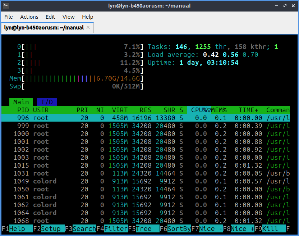Open the Edit menu
299x236 pixels.
point(50,17)
